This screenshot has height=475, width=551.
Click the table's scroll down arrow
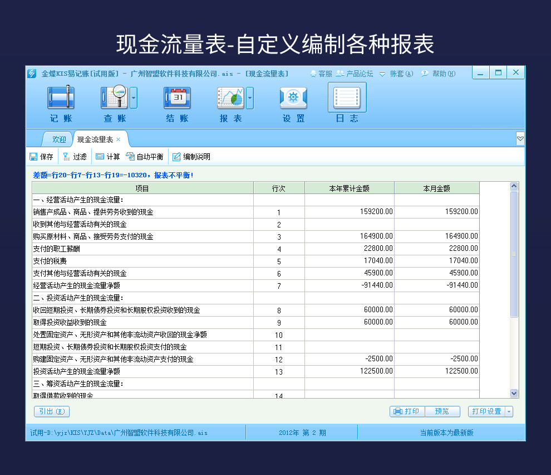coord(514,393)
